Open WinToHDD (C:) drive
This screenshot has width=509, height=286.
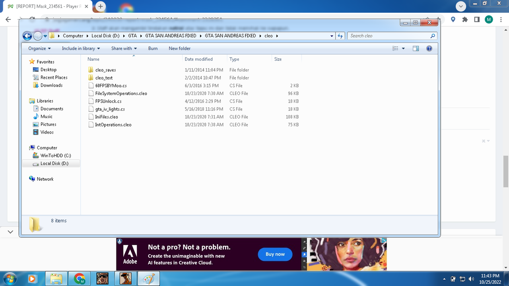(56, 156)
